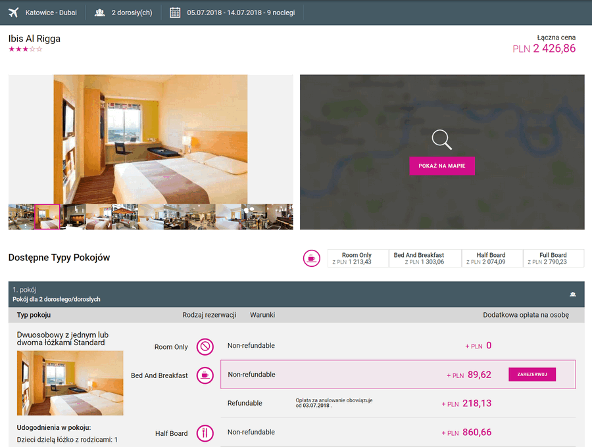
Task: Open the fireplace lounge thumbnail
Action: (x=73, y=217)
